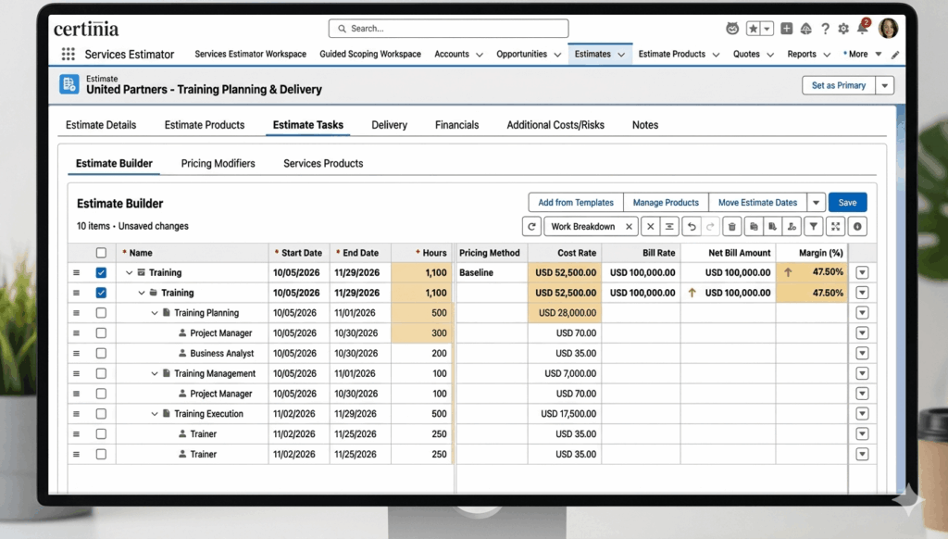
Task: Open the setup gear icon
Action: (x=843, y=29)
